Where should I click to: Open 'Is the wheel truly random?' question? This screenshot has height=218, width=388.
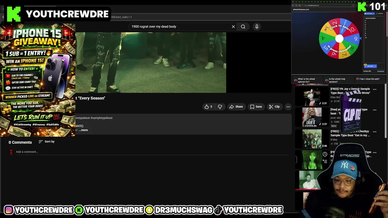339,80
